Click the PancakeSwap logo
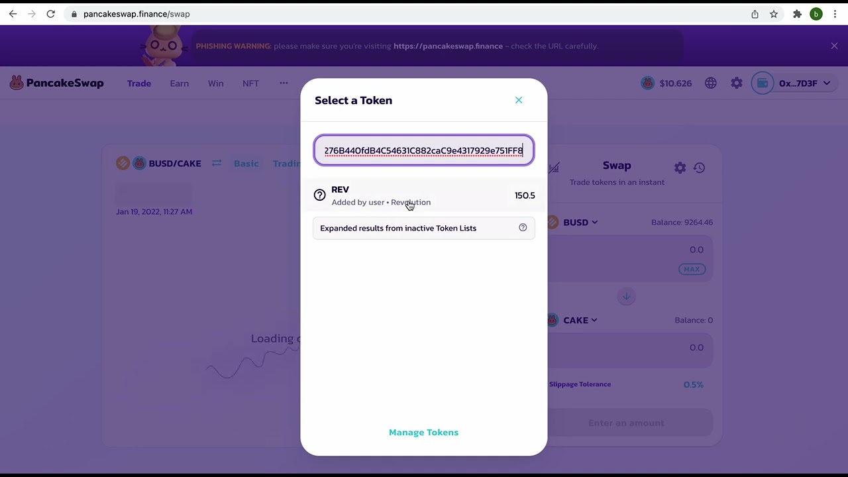The height and width of the screenshot is (477, 848). coord(57,83)
